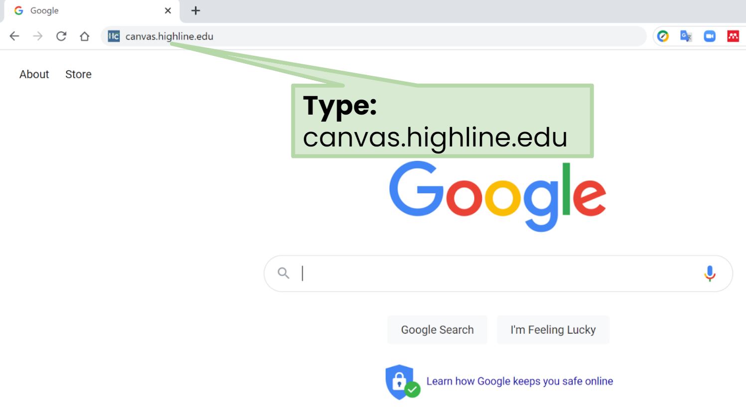Open the Google Translate extension
The width and height of the screenshot is (746, 414).
[x=686, y=36]
